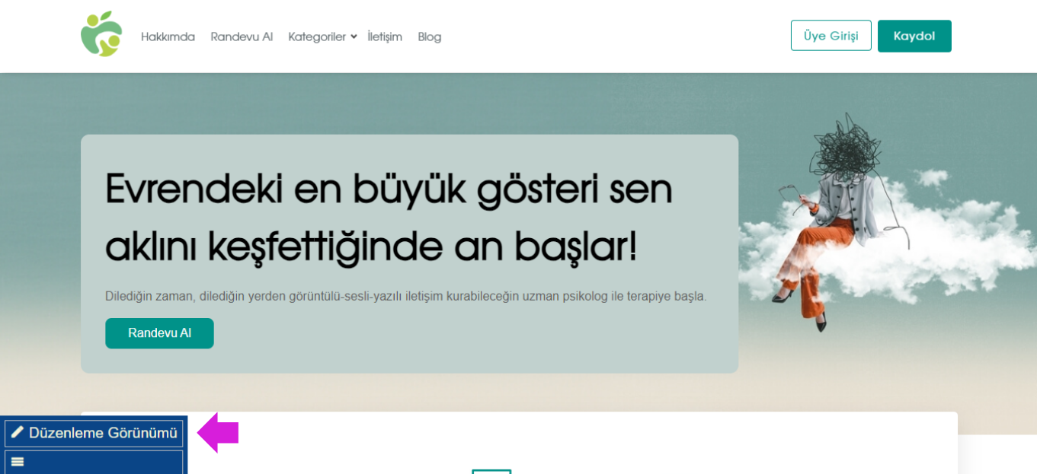Click the hero headline text
This screenshot has width=1037, height=474.
click(389, 218)
